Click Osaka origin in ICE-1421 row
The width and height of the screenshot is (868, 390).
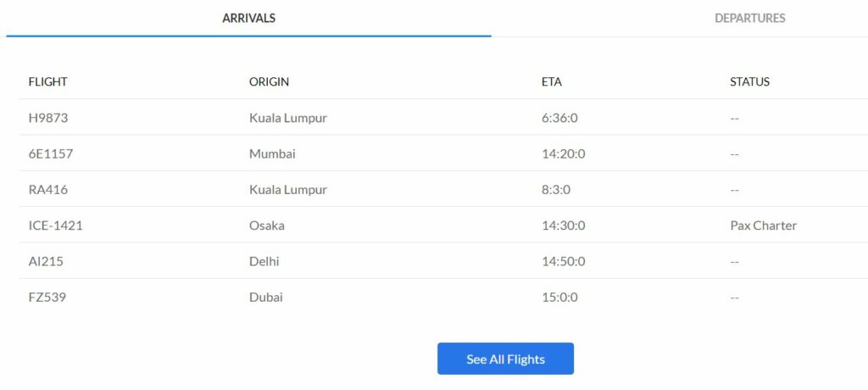point(267,226)
